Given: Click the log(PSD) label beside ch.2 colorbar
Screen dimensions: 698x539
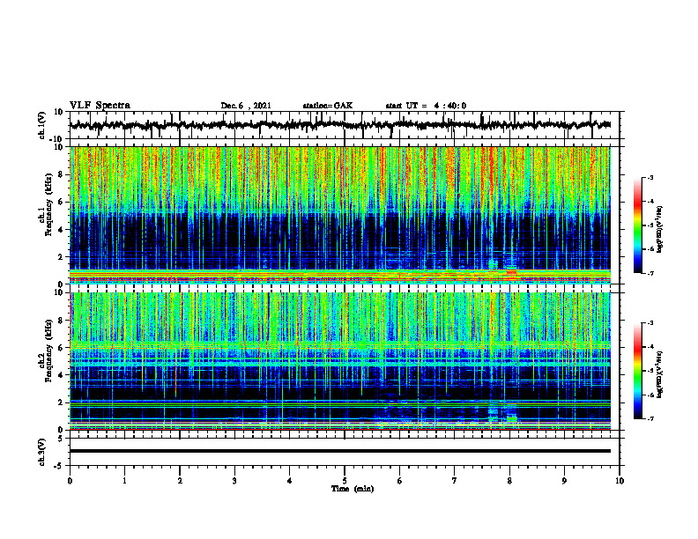Looking at the screenshot, I should 659,374.
